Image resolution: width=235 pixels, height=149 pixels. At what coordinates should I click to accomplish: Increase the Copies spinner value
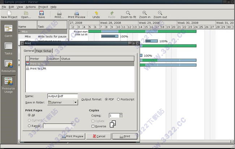pos(121,114)
